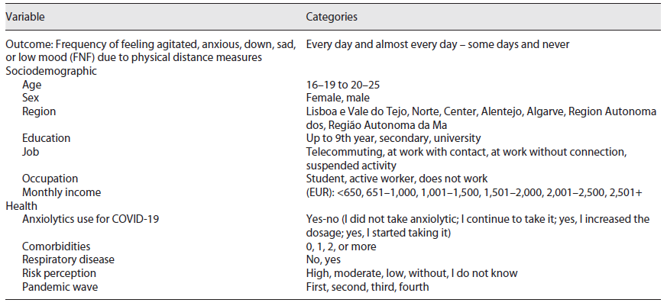The image size is (667, 306).
Task: Click the "Risk perception" label
Action: click(60, 273)
